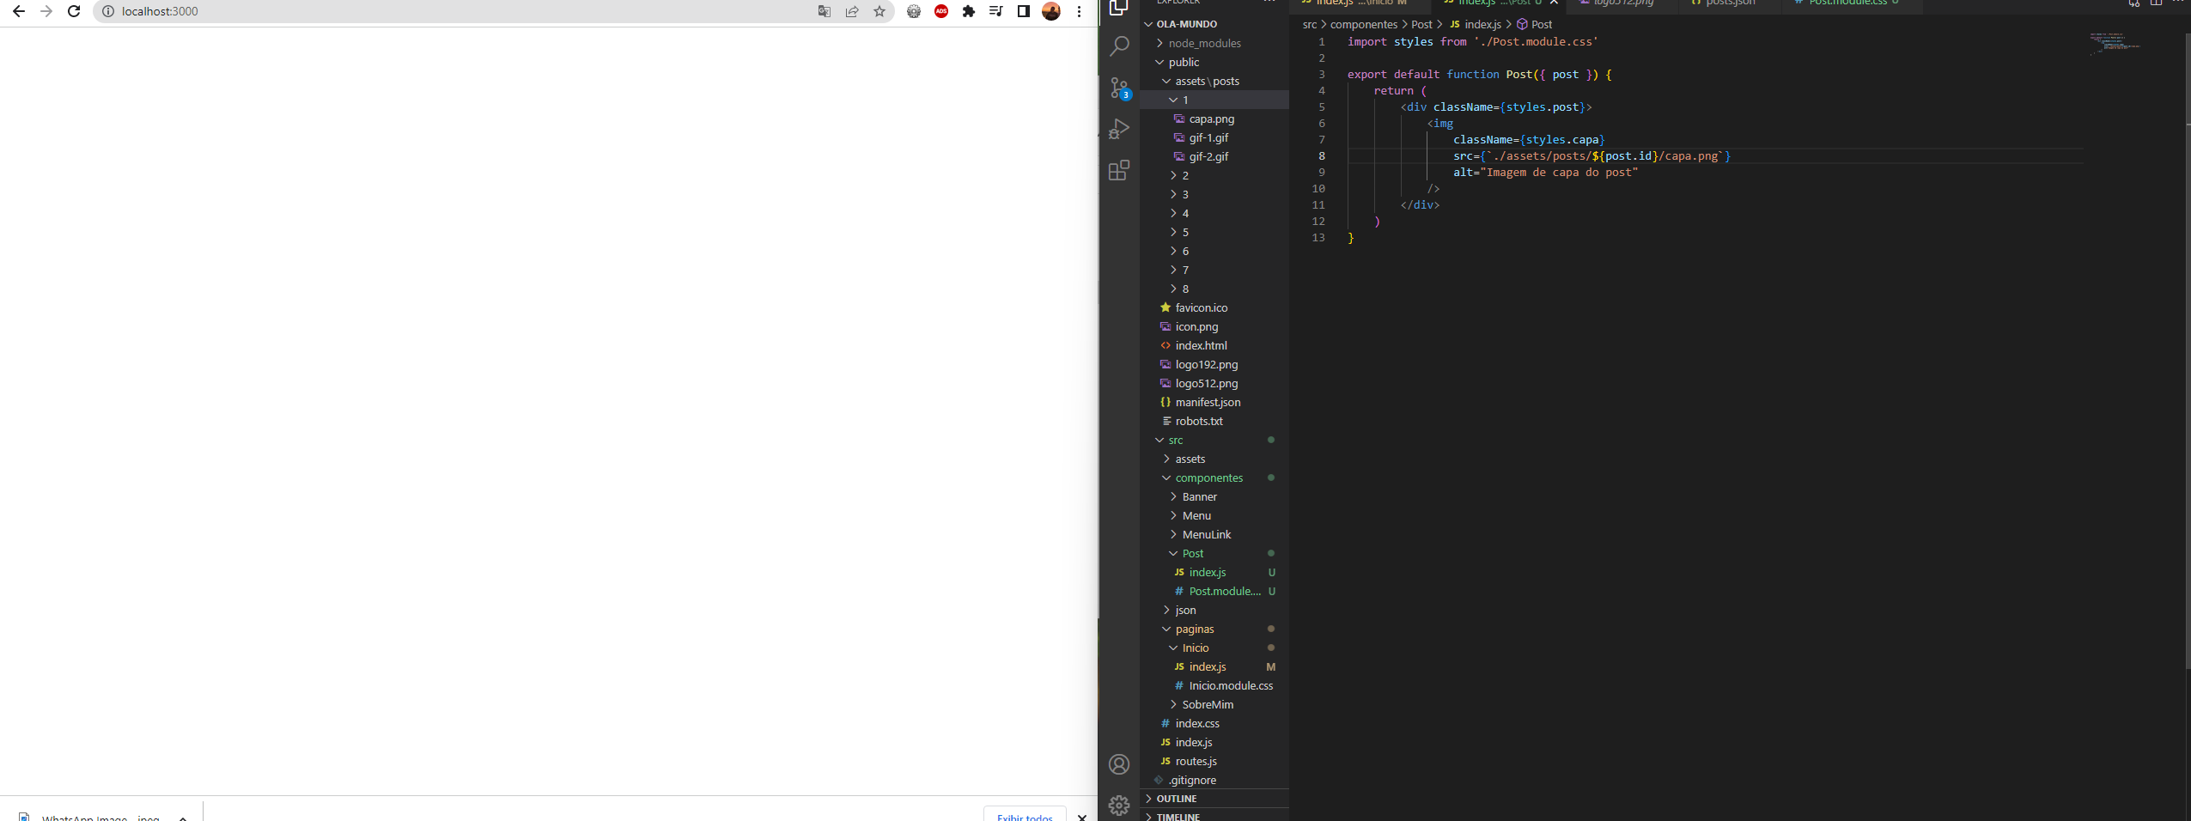
Task: Open the media control playlist icon
Action: click(996, 11)
